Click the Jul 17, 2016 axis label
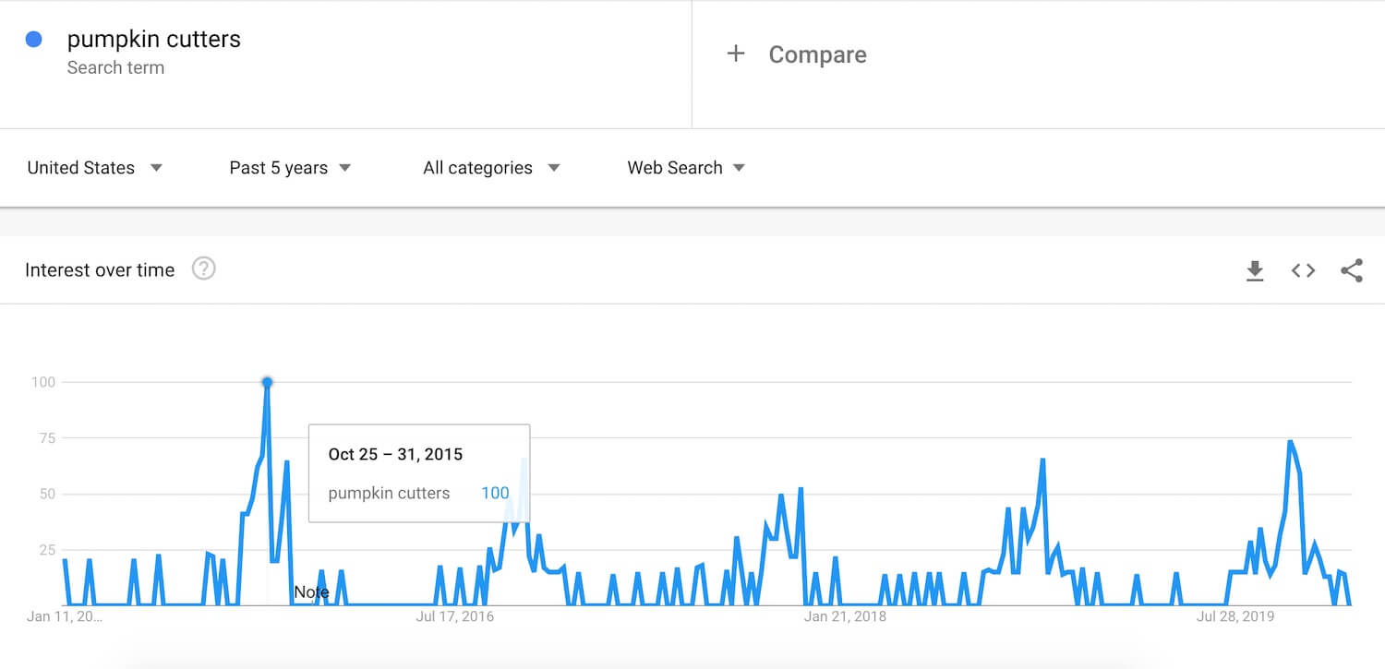The width and height of the screenshot is (1385, 669). point(454,616)
